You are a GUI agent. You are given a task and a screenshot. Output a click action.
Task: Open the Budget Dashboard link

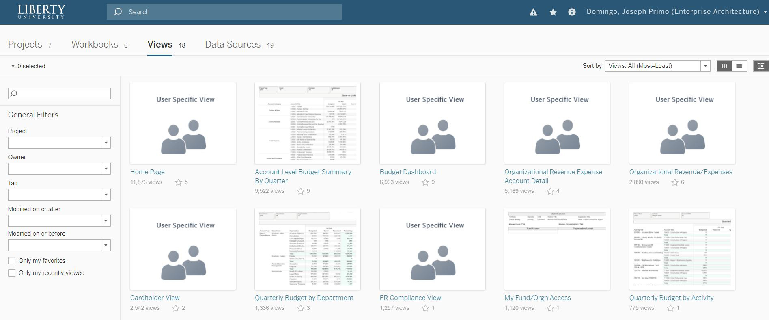click(407, 172)
